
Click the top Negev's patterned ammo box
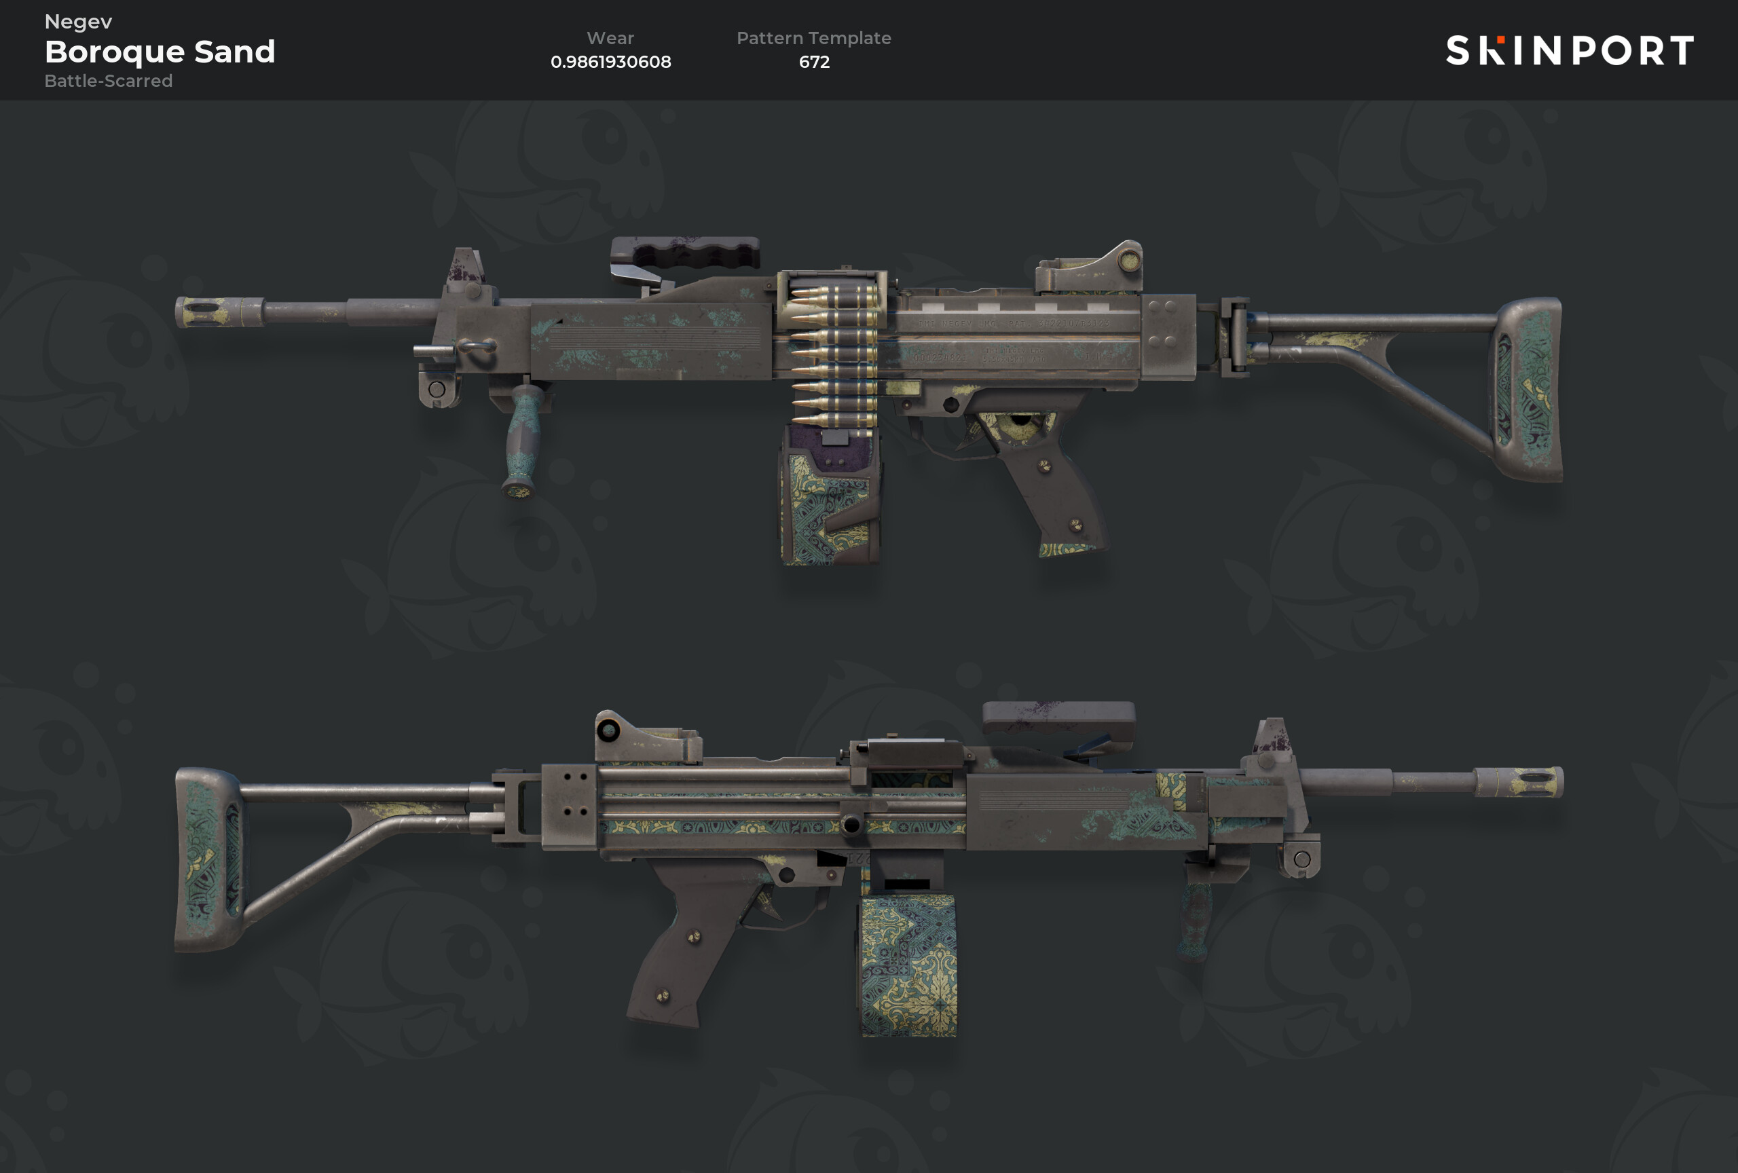pyautogui.click(x=830, y=497)
